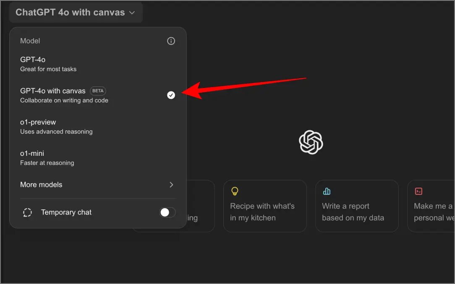Choose the o1-preview model

point(98,127)
